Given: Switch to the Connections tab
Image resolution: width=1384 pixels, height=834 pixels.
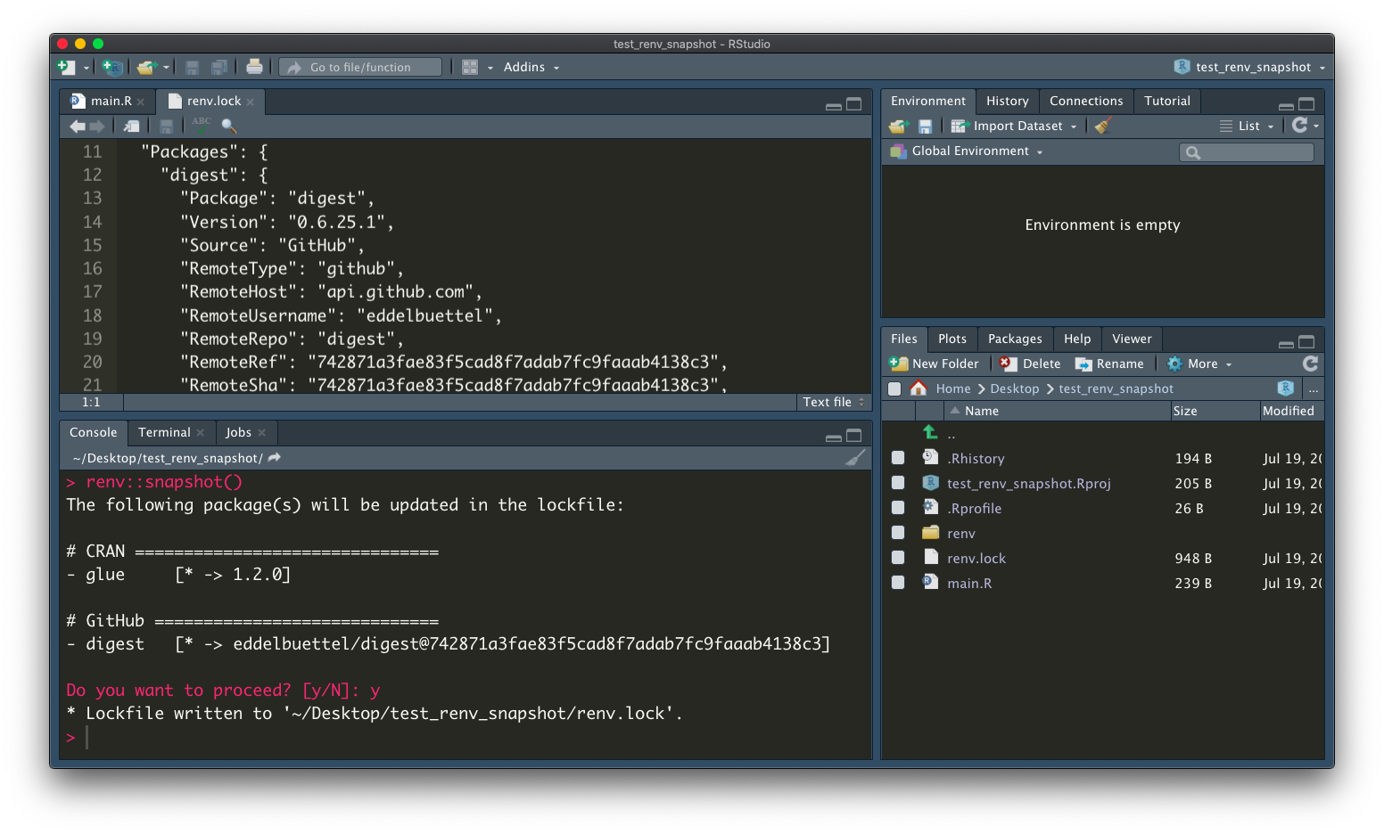Looking at the screenshot, I should coord(1086,101).
